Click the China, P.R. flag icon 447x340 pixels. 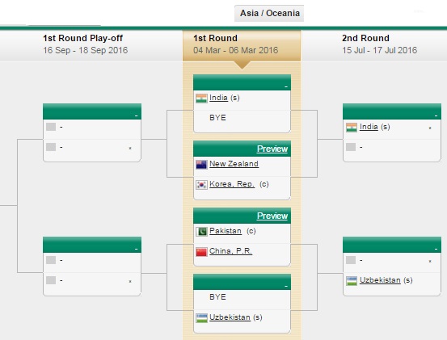[201, 252]
